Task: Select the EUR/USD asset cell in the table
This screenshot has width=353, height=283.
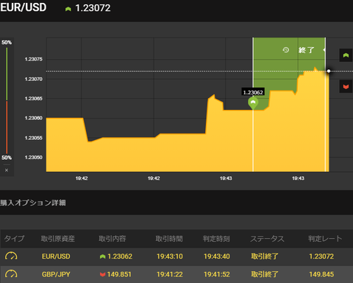Action: click(56, 256)
